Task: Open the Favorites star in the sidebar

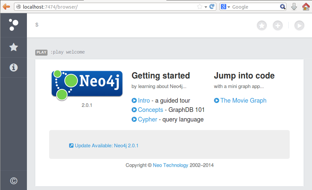Action: click(x=13, y=47)
